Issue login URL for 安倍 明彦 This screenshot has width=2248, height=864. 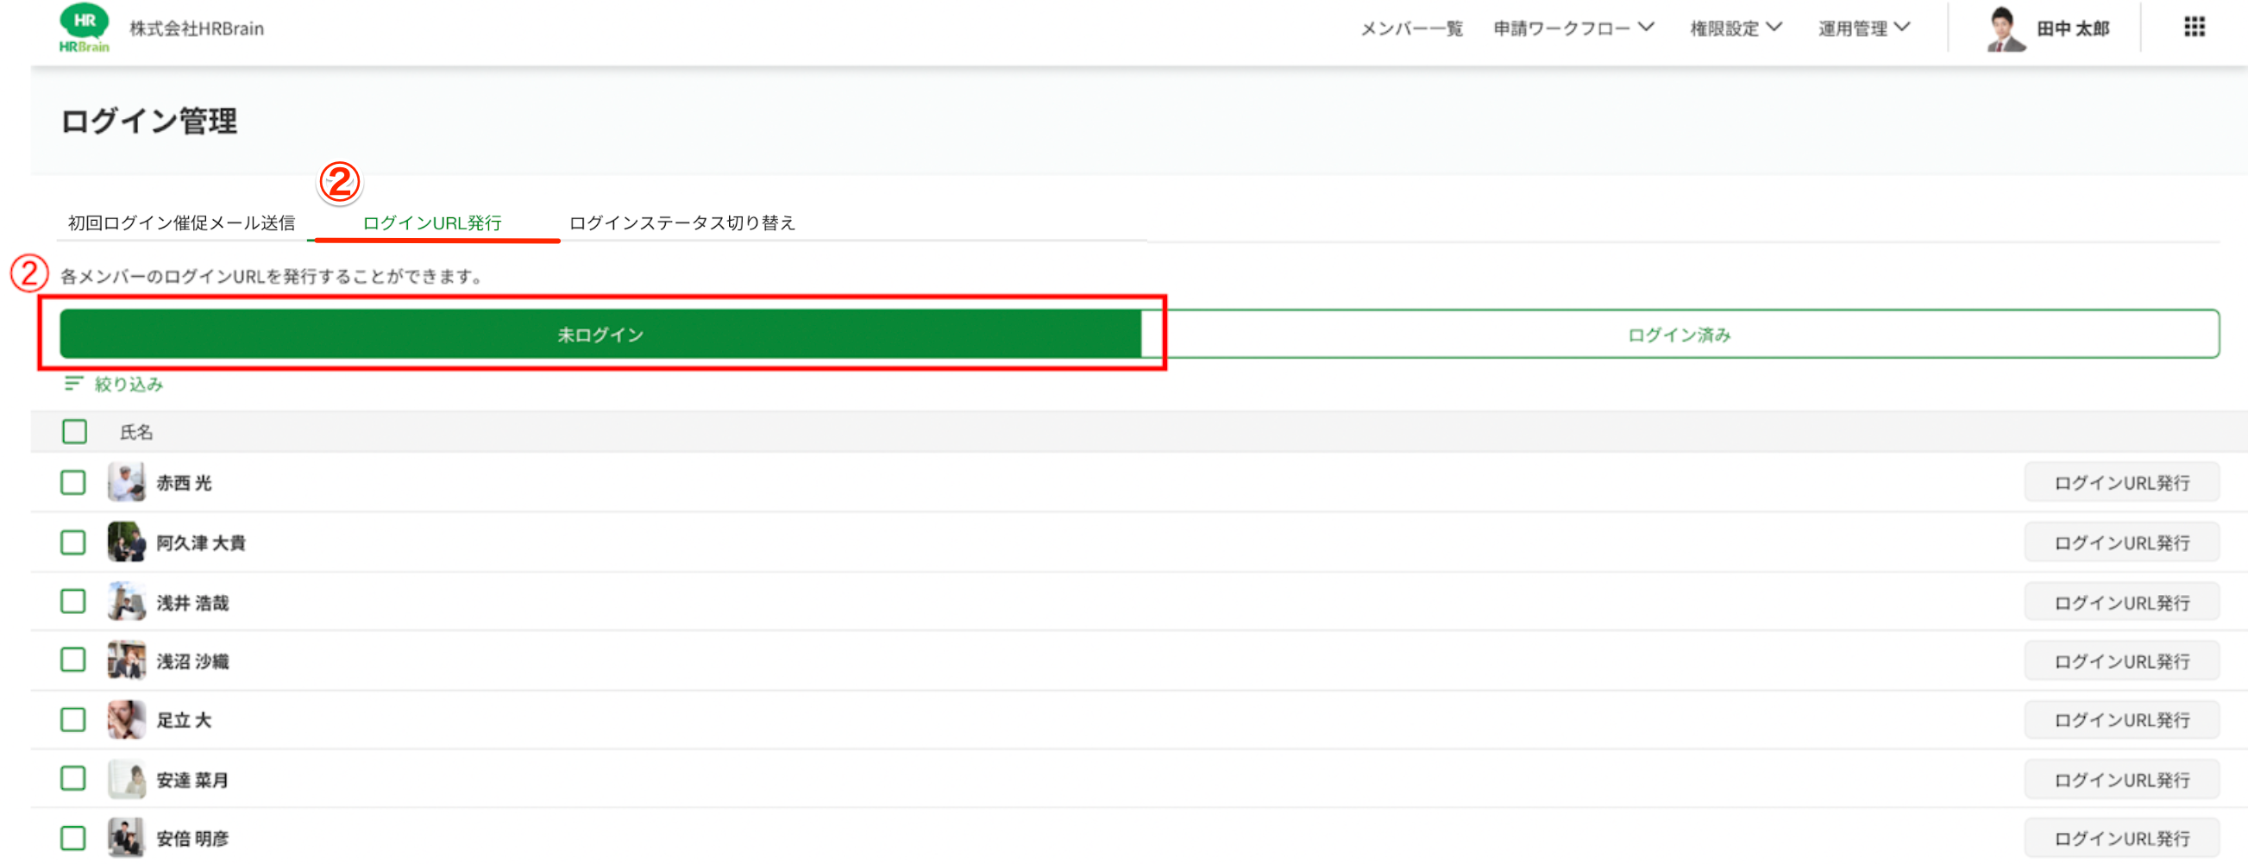2121,838
